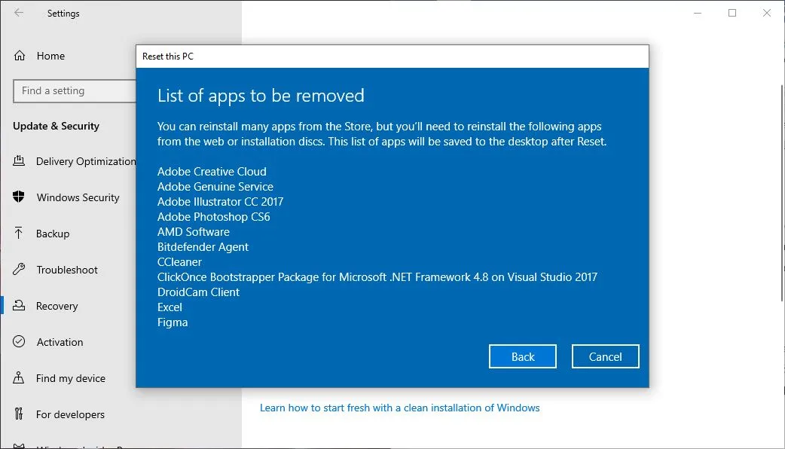
Task: Select Recovery in the Settings sidebar
Action: pos(57,306)
